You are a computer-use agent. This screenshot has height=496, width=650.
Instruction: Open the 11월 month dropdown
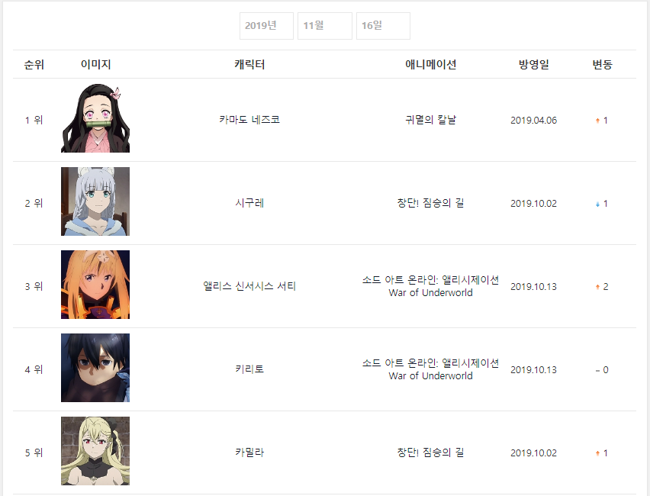(x=325, y=26)
